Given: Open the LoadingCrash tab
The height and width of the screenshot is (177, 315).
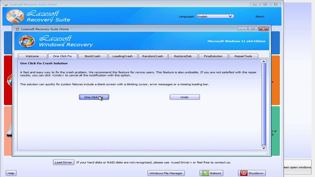Looking at the screenshot, I should pyautogui.click(x=122, y=56).
